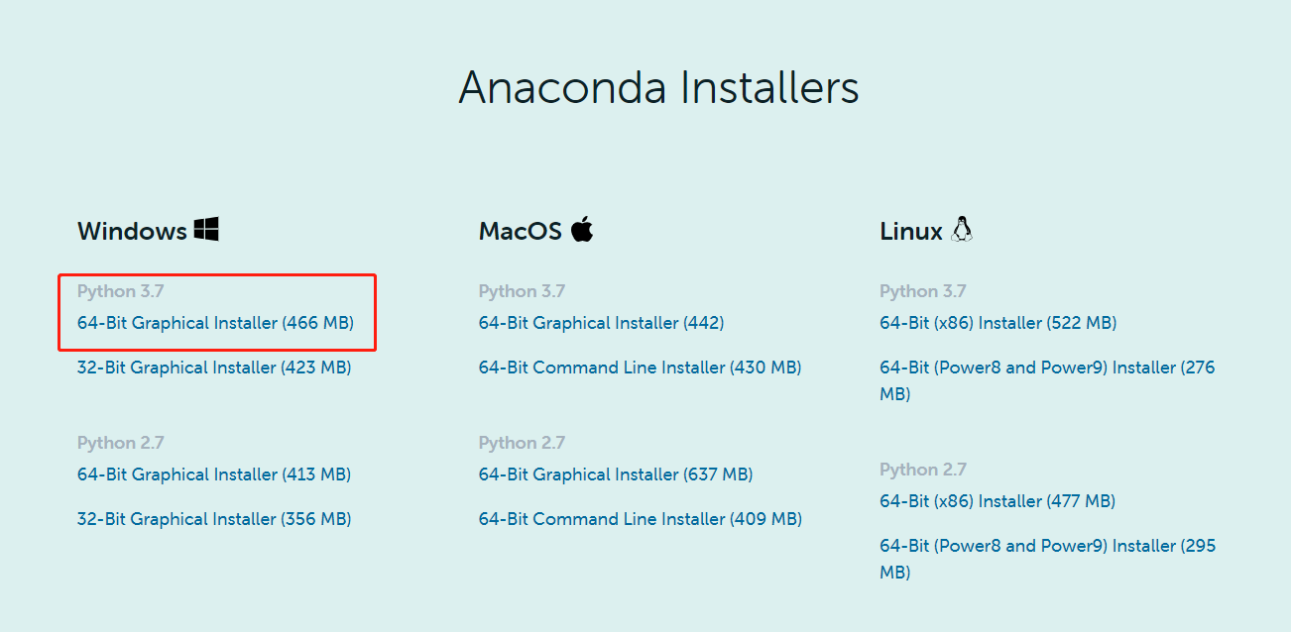This screenshot has width=1291, height=632.
Task: Download the highlighted Windows 64-Bit Graphical Installer
Action: point(214,322)
